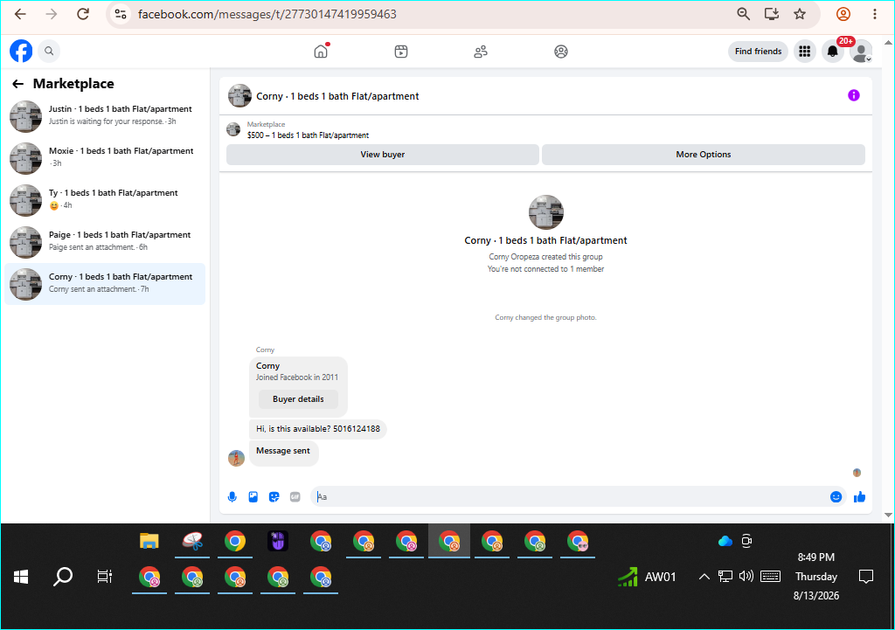Choose a sticker icon
The image size is (895, 630).
click(x=274, y=497)
